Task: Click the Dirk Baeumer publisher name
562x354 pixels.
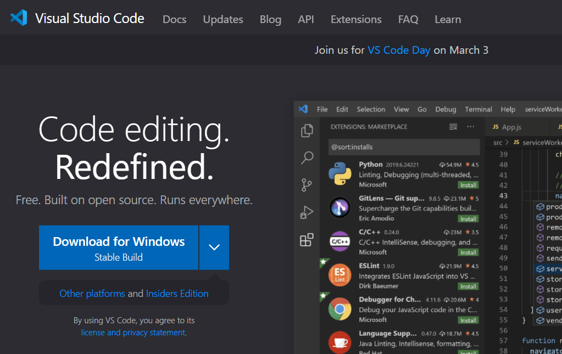Action: click(379, 286)
